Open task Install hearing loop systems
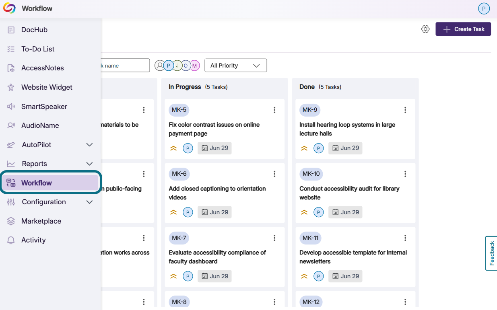The width and height of the screenshot is (497, 310). [347, 129]
